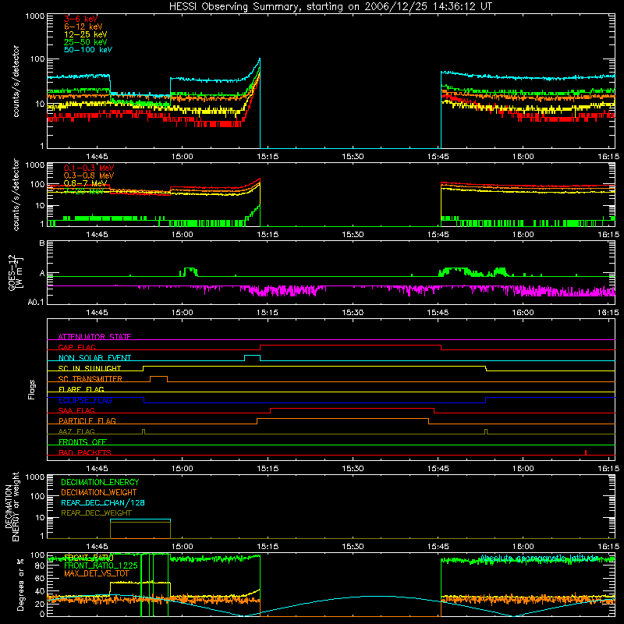The image size is (624, 624).
Task: Click the 15:30 tick label under the Flags panel
Action: (353, 469)
